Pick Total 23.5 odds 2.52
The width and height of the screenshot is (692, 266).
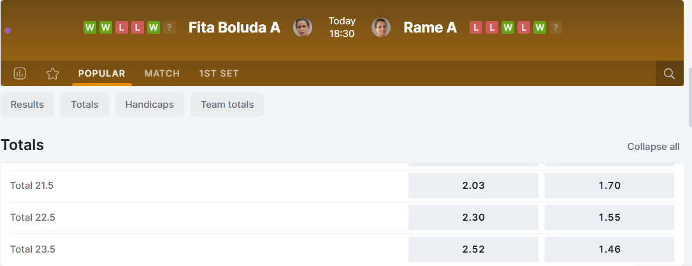pyautogui.click(x=473, y=249)
